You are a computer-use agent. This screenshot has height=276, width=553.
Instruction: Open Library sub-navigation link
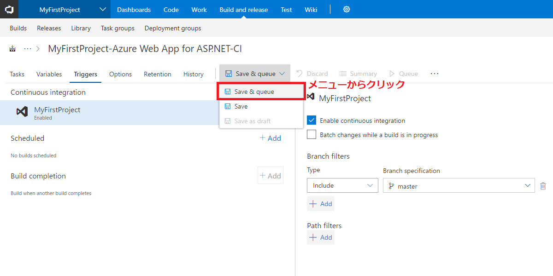tap(81, 28)
